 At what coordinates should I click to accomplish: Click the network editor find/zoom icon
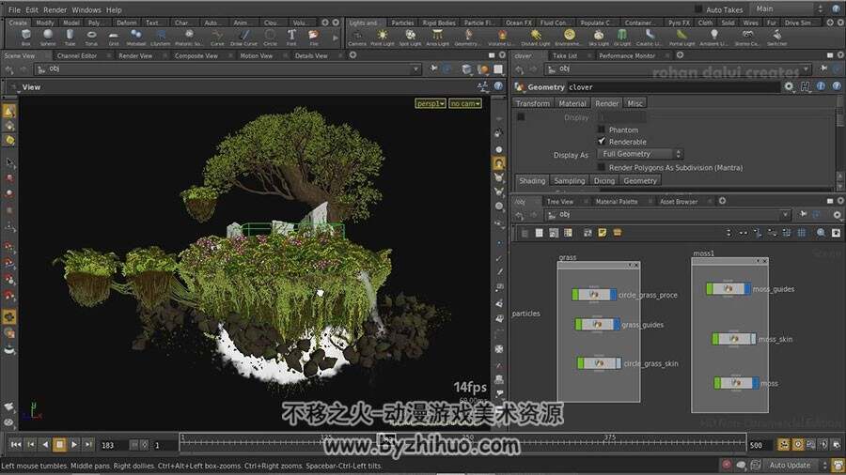[821, 233]
